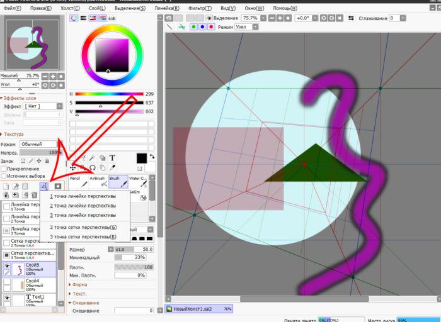Click the Saturation S slider

[110, 103]
